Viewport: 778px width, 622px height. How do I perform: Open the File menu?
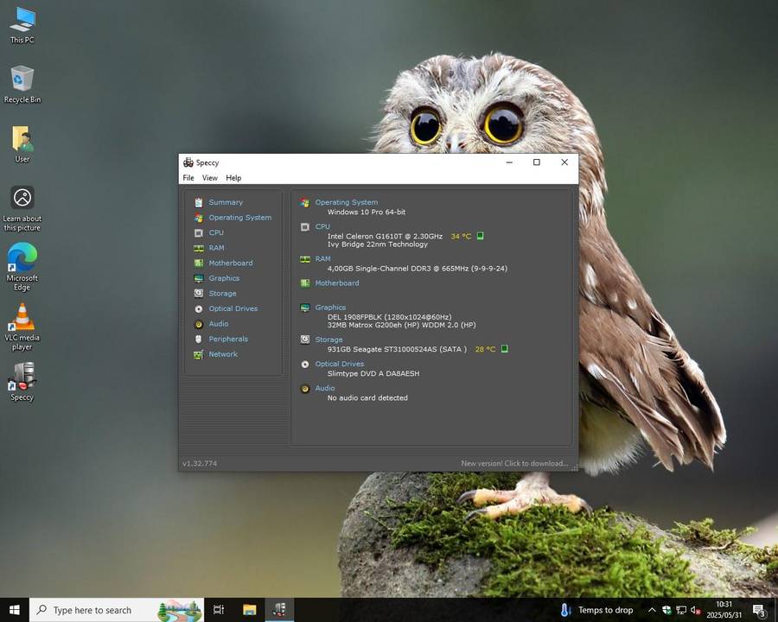188,178
